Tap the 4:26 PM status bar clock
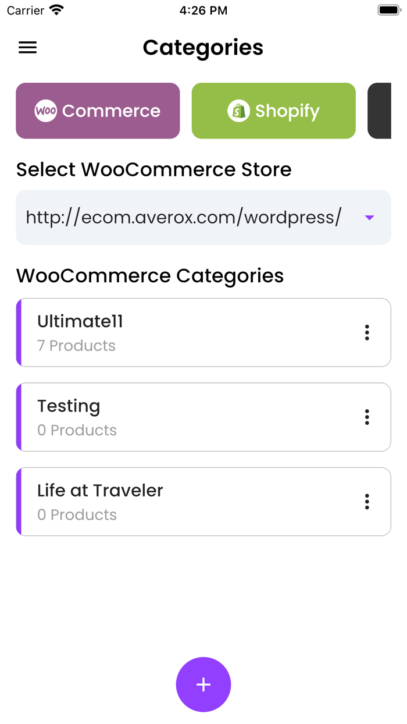 pos(203,10)
